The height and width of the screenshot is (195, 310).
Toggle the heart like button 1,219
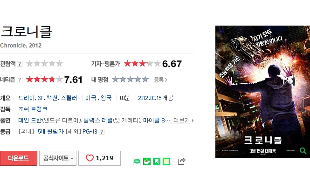click(99, 158)
